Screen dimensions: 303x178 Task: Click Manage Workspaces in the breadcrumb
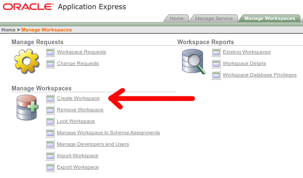pyautogui.click(x=47, y=30)
